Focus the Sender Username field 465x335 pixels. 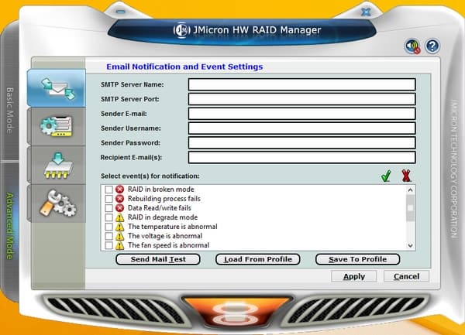point(302,128)
